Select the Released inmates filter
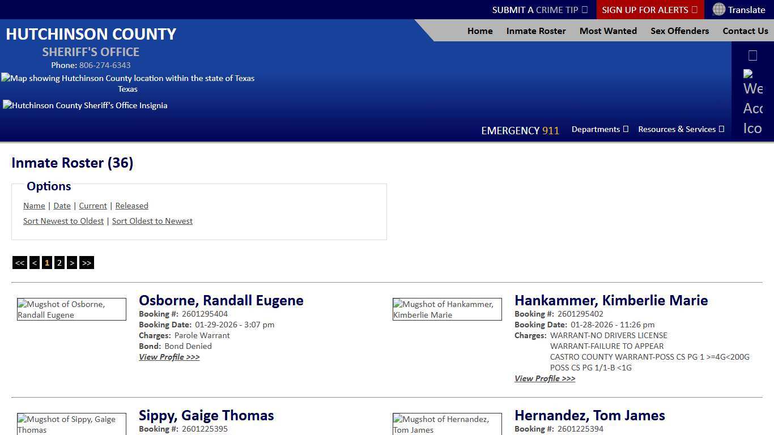The image size is (774, 435). pyautogui.click(x=131, y=206)
